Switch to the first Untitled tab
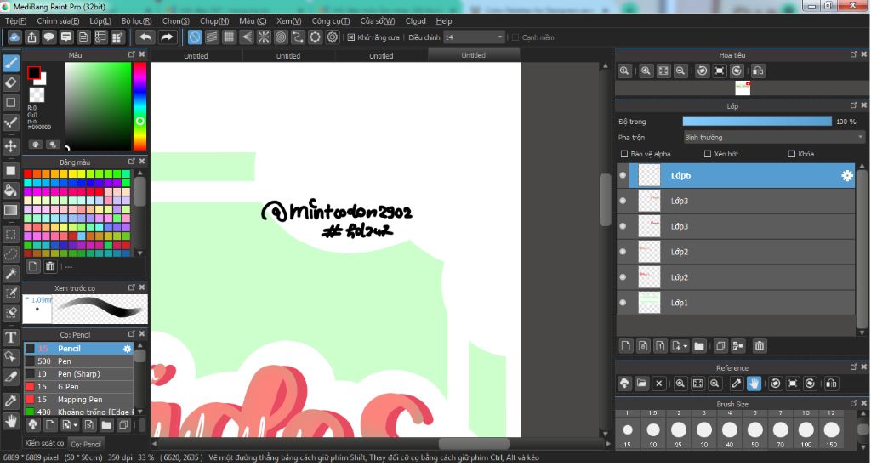The image size is (871, 466). (x=196, y=56)
